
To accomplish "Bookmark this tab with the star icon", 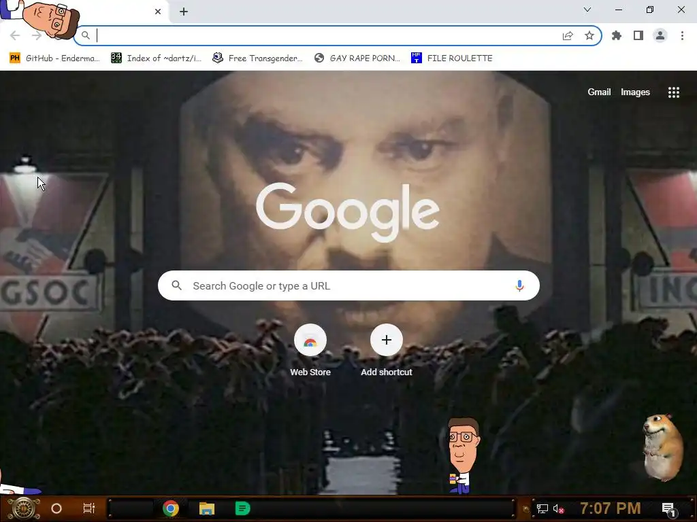I will (589, 35).
